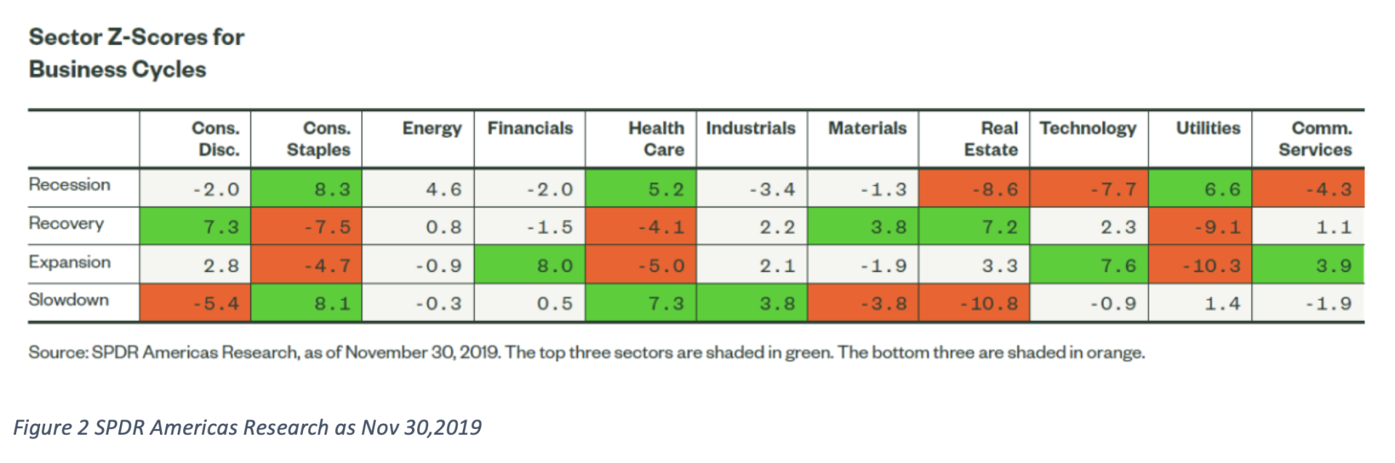Select the Figure 2 caption text

[247, 427]
